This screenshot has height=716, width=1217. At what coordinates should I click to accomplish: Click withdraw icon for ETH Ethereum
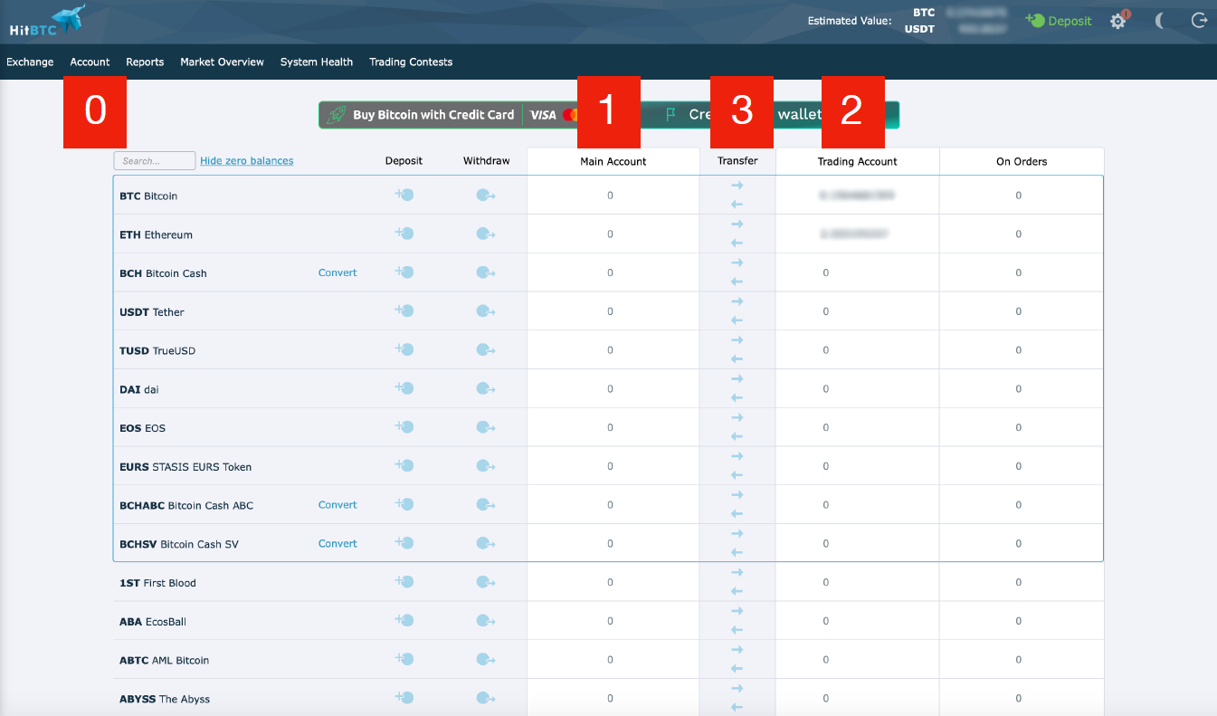(486, 234)
